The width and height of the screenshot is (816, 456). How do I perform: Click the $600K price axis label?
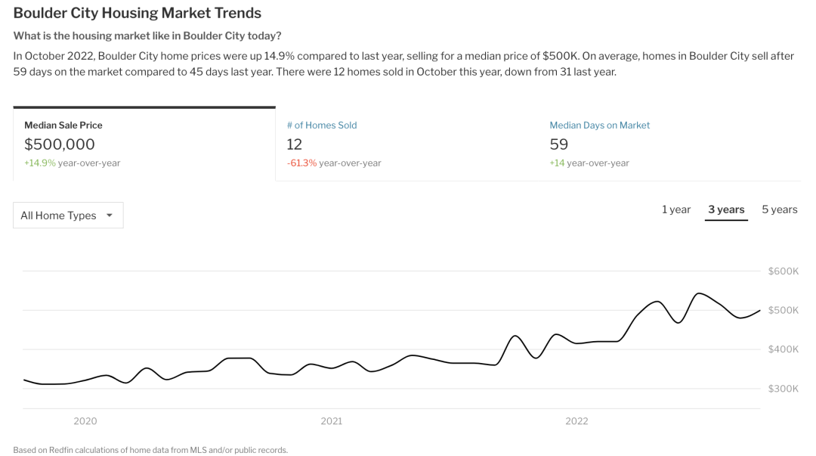(x=783, y=271)
